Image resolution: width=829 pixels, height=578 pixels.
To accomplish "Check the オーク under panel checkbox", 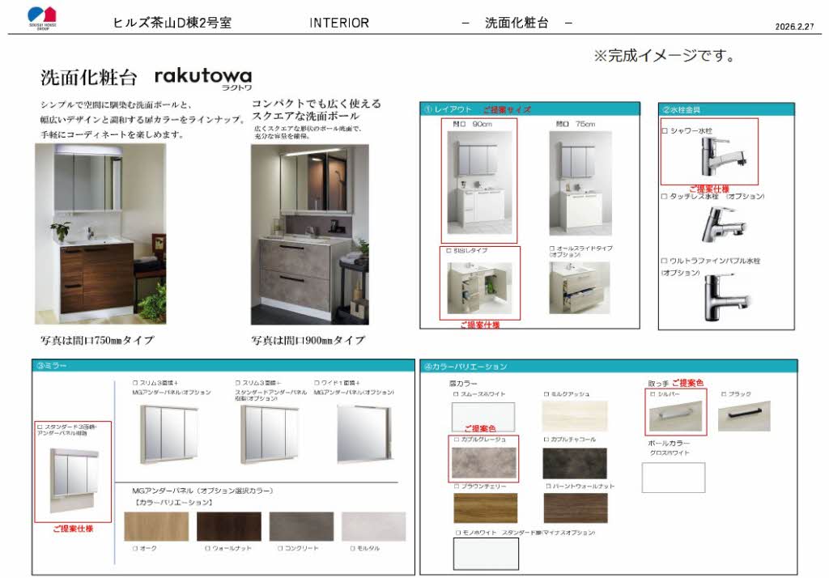I will (135, 549).
